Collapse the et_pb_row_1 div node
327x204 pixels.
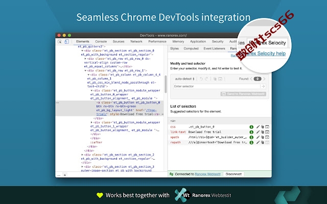click(x=85, y=70)
